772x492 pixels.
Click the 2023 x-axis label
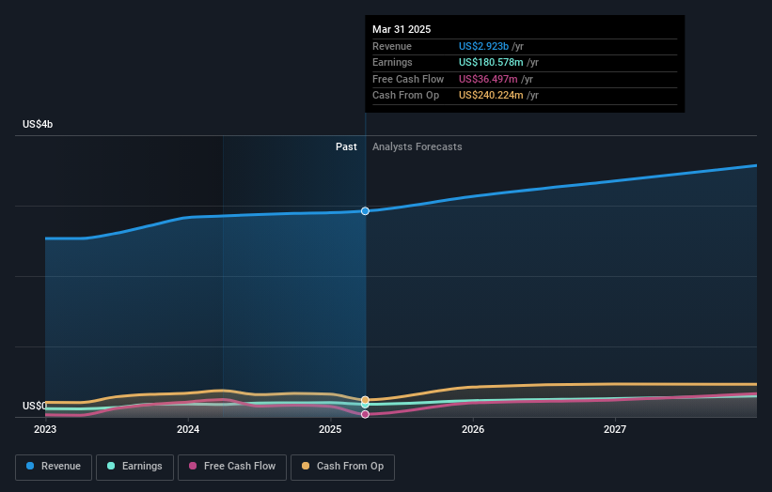[45, 429]
